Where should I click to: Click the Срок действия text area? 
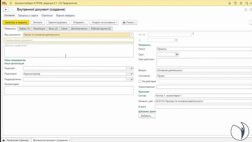pyautogui.click(x=204, y=62)
